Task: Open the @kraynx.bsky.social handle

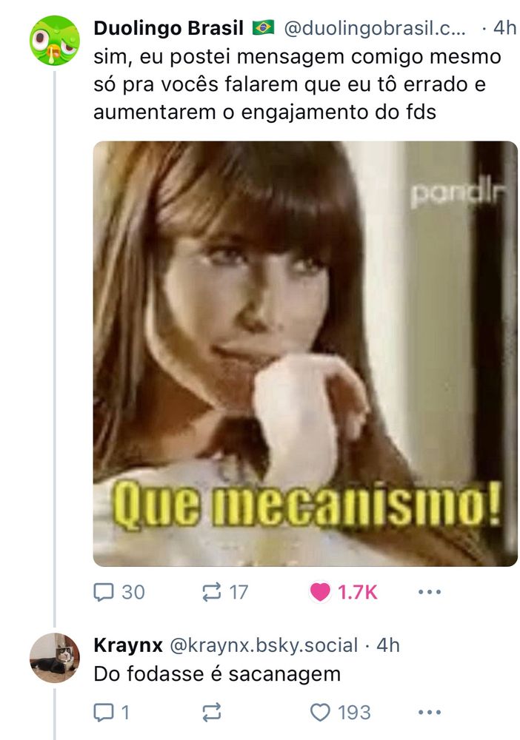Action: 264,645
